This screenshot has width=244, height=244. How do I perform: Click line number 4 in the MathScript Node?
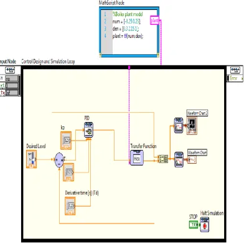click(x=105, y=36)
